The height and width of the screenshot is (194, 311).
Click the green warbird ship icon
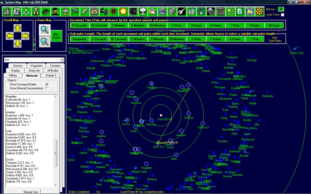75,12
